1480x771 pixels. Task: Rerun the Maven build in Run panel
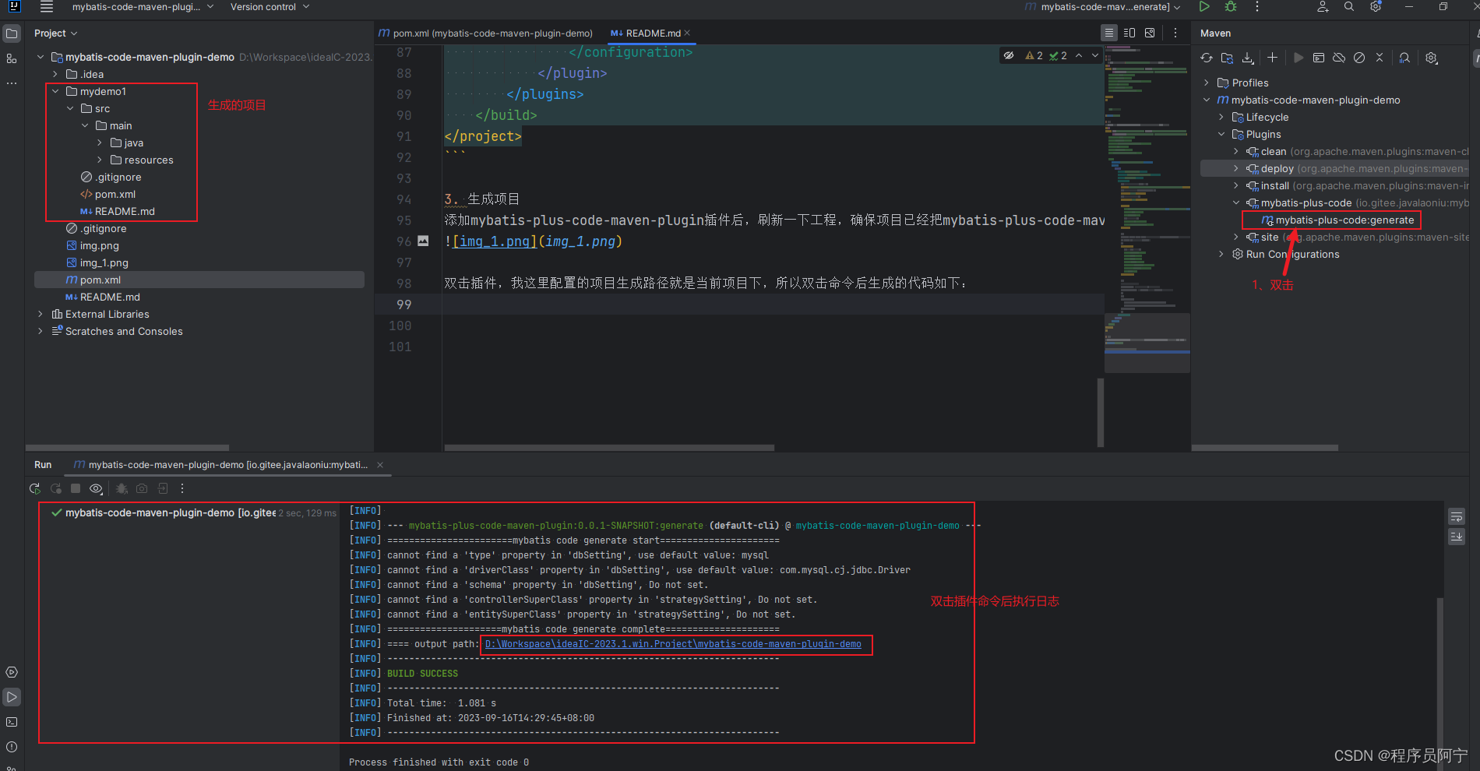pyautogui.click(x=35, y=488)
